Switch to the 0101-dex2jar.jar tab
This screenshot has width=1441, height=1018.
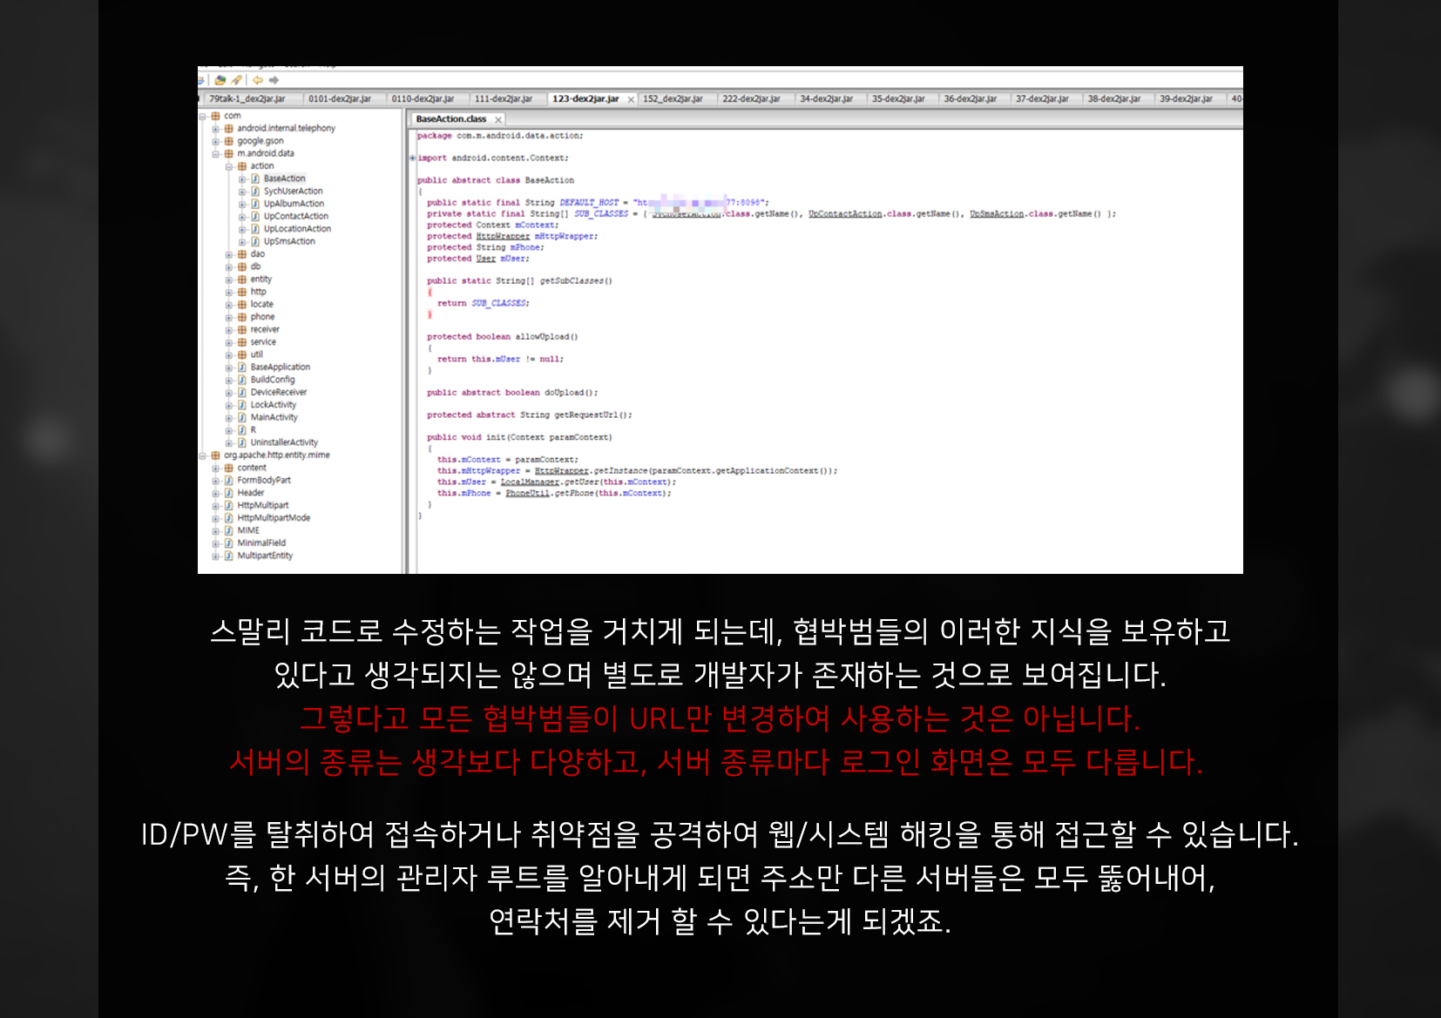point(340,98)
